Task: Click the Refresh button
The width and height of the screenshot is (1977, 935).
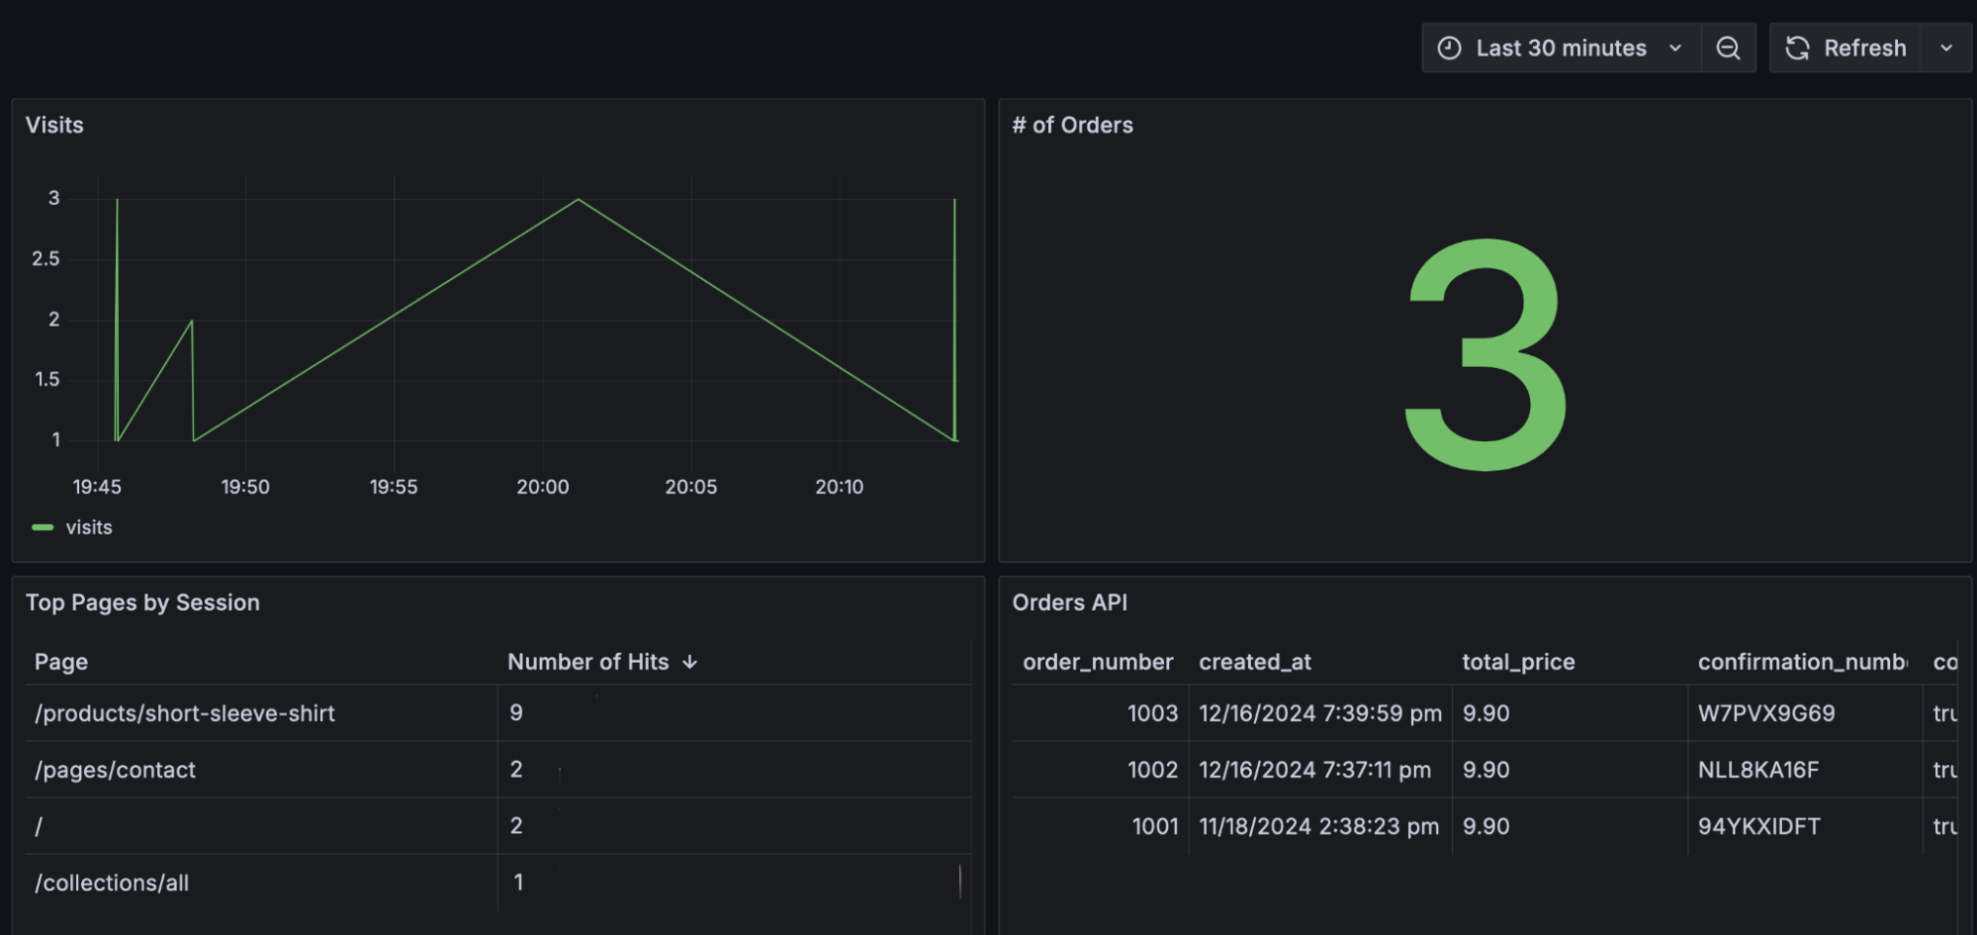Action: pos(1865,47)
